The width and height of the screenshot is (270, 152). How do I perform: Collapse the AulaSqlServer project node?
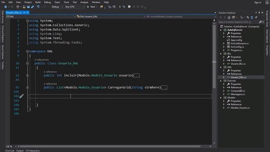coord(221,30)
